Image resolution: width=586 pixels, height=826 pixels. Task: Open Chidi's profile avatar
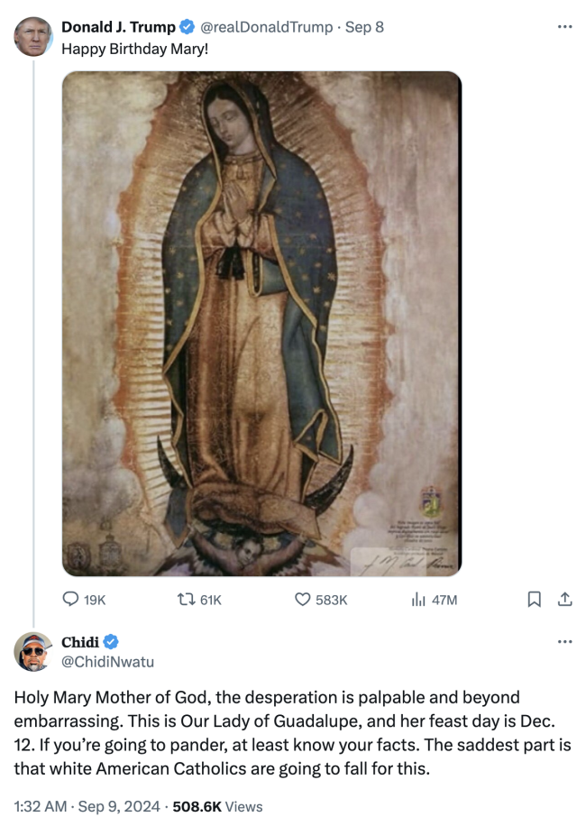[33, 651]
